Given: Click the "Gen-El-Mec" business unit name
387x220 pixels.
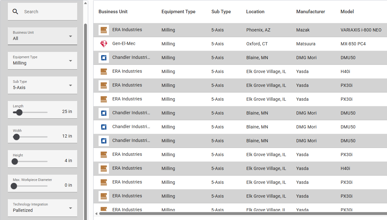Looking at the screenshot, I should coord(124,43).
